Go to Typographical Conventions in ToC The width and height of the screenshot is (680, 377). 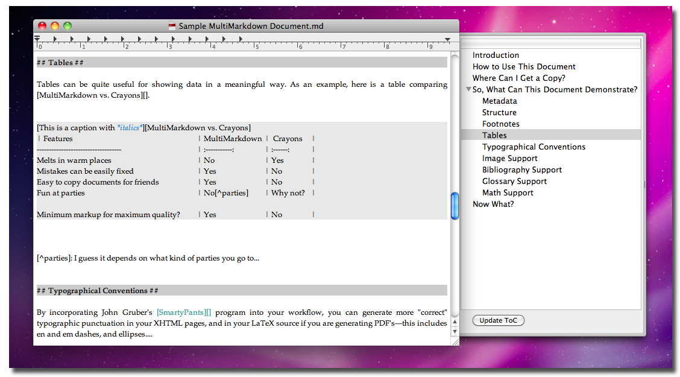coord(534,147)
